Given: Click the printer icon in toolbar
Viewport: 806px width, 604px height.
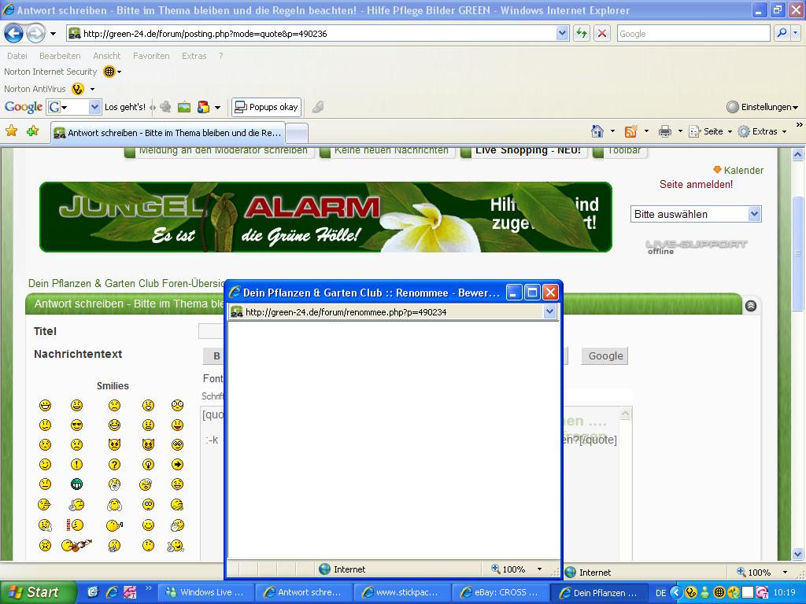Looking at the screenshot, I should click(665, 131).
